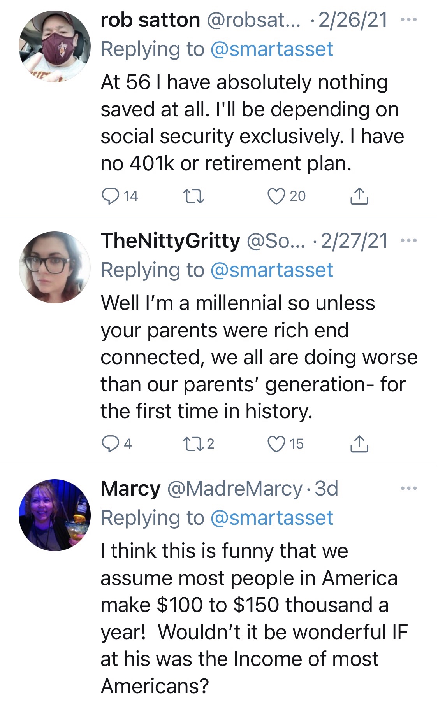Open TheNittyGritty display name
The image size is (438, 708).
click(x=171, y=240)
